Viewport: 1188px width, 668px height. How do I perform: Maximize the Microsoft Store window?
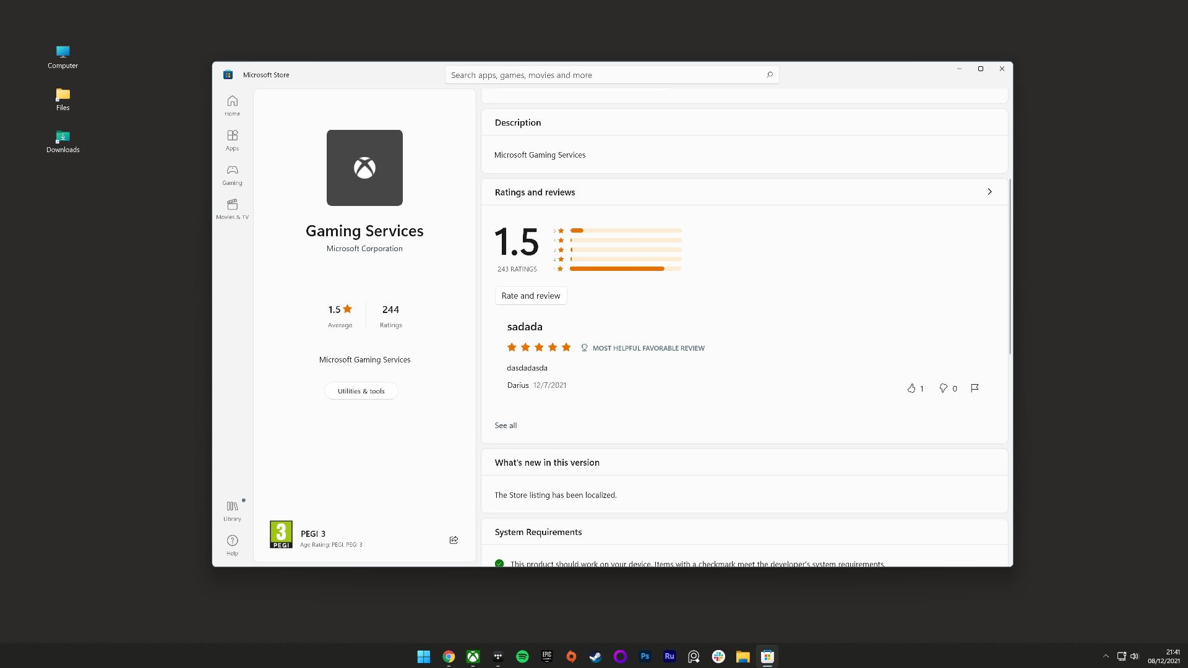click(x=981, y=69)
